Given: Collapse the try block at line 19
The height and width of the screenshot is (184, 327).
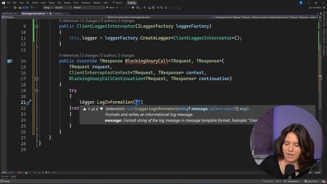Looking at the screenshot, I should 37,90.
